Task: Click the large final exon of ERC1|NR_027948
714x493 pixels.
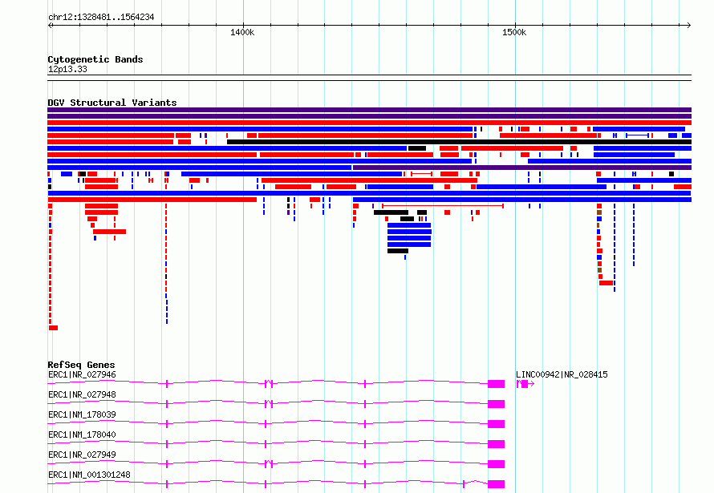Action: point(497,404)
